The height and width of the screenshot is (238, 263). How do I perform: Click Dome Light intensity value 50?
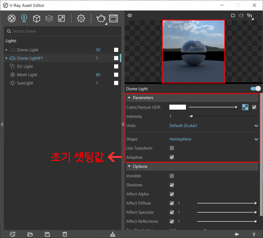[x=98, y=50]
